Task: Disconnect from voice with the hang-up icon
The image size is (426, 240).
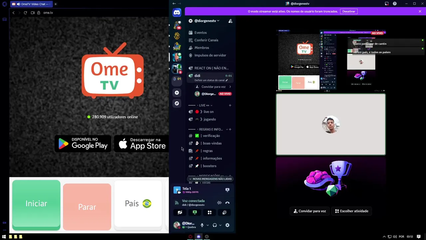Action: pyautogui.click(x=227, y=203)
